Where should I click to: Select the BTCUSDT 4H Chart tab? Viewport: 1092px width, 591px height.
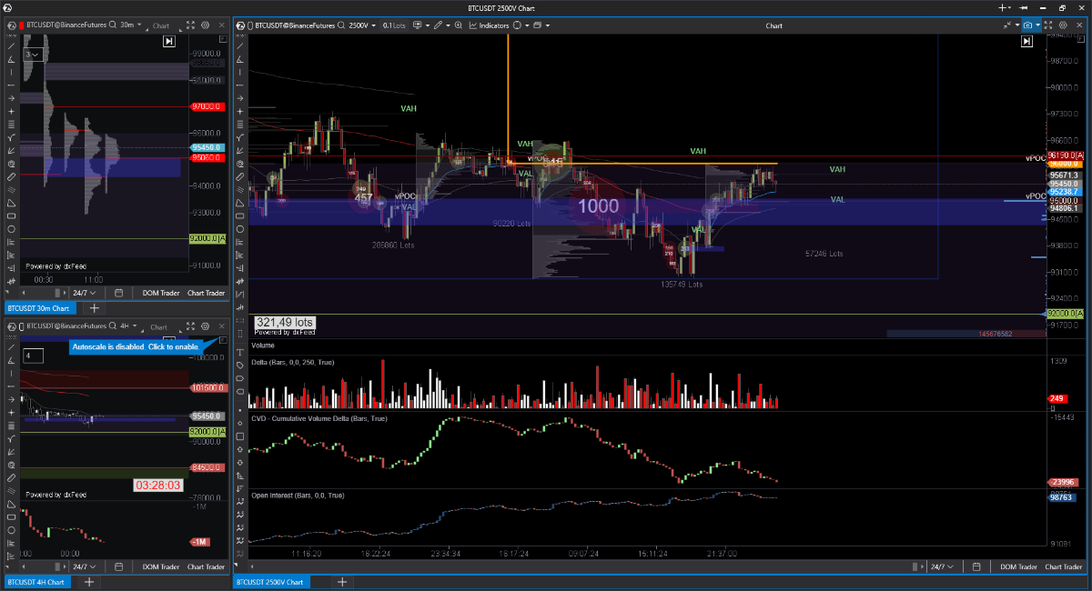[x=37, y=582]
